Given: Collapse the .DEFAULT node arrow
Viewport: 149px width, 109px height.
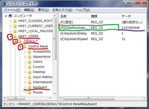Looking at the screenshot, I should (16, 41).
